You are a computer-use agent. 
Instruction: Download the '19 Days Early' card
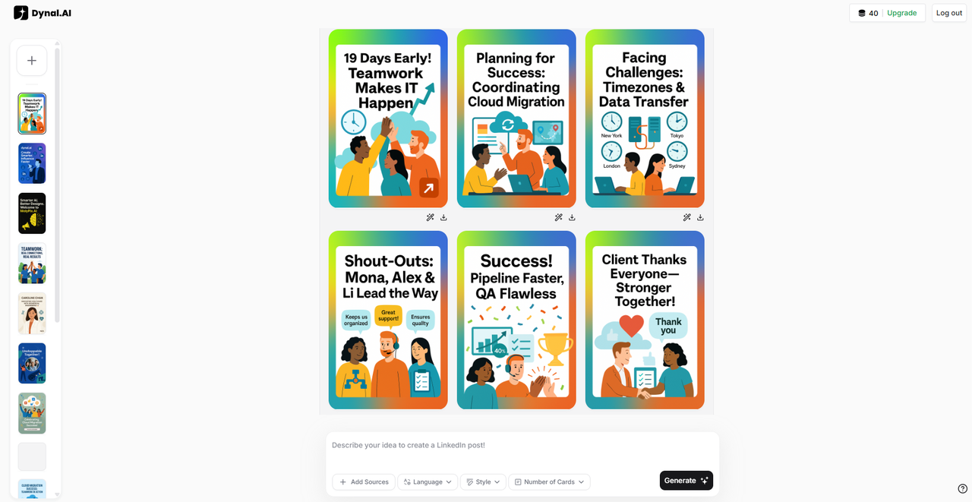tap(443, 217)
